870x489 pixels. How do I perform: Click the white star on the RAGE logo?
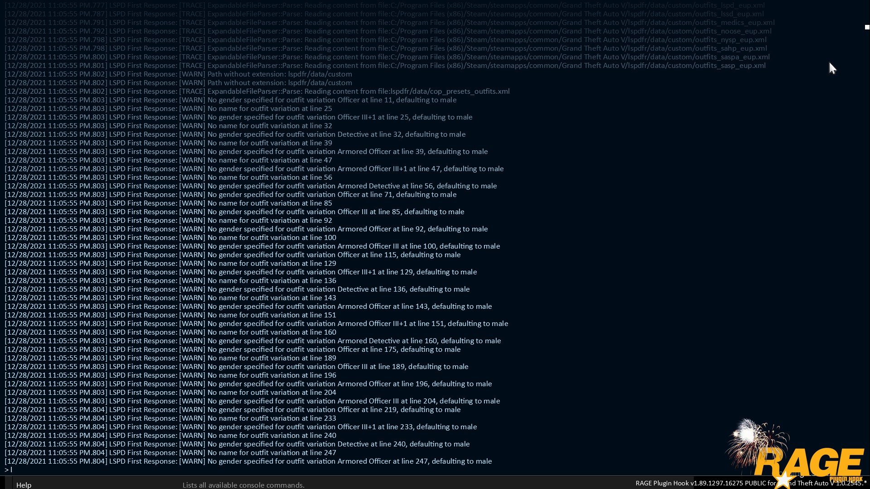[783, 480]
